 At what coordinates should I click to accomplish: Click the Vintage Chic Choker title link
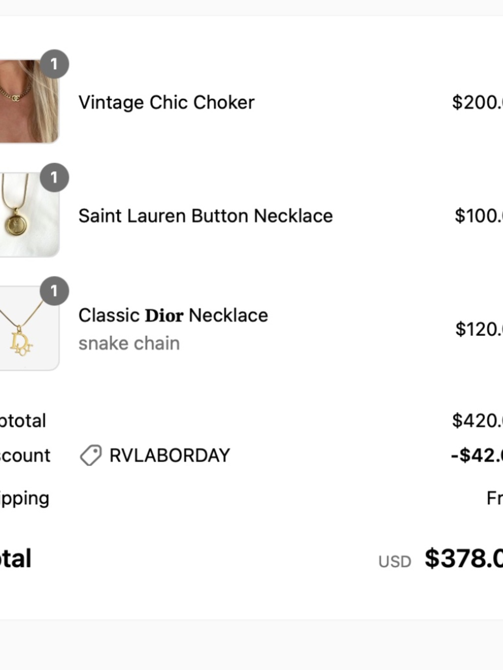[x=166, y=102]
